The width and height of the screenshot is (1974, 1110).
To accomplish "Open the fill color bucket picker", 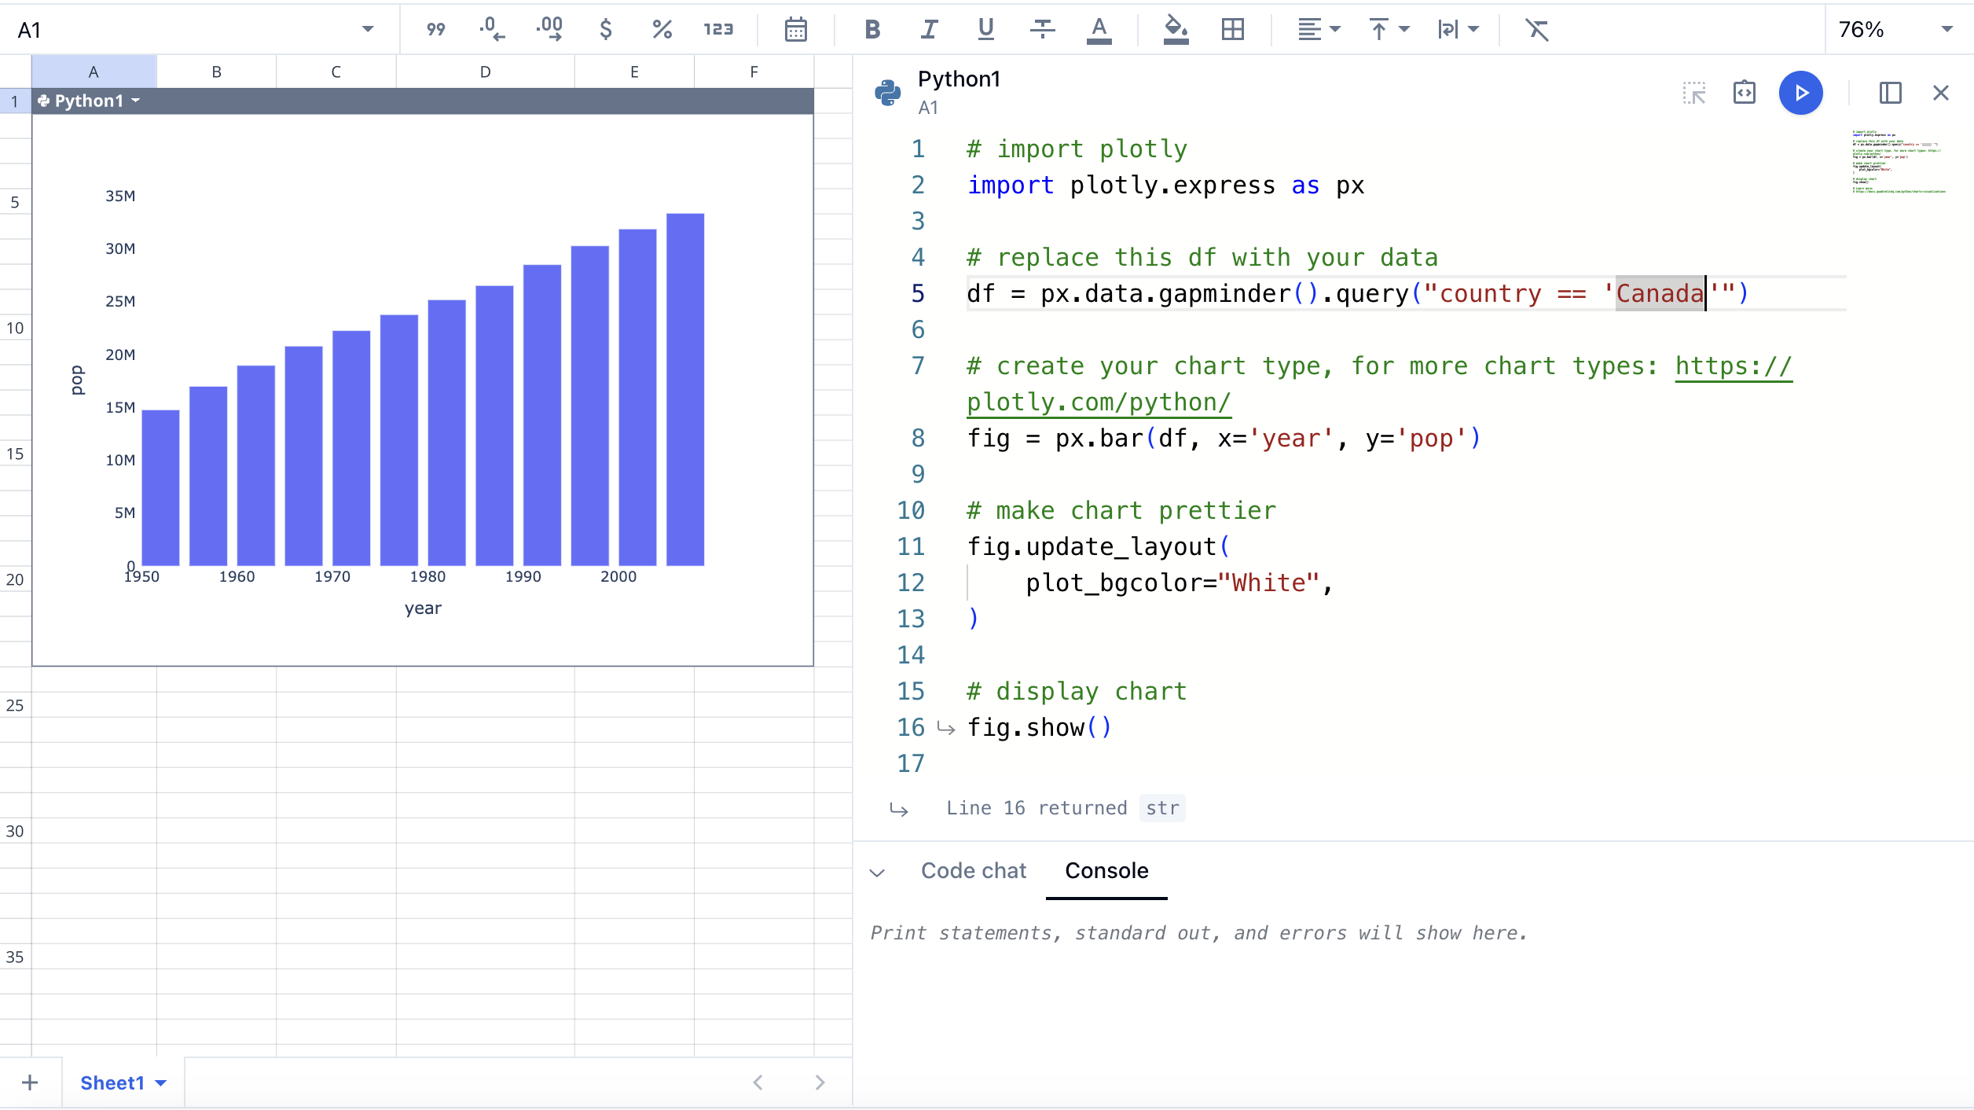I will tap(1175, 30).
